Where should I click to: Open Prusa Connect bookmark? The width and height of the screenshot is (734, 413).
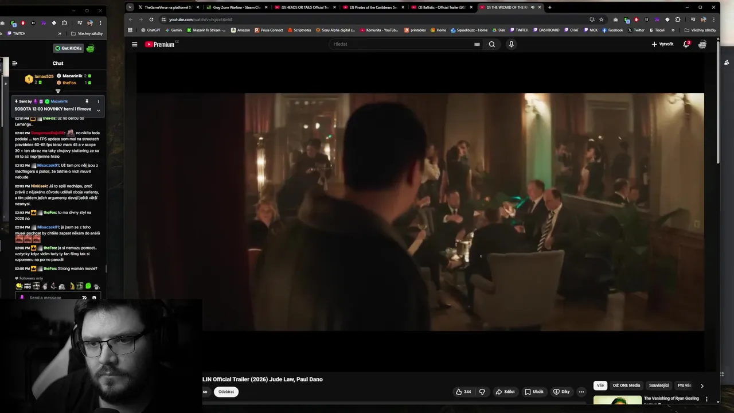click(268, 30)
